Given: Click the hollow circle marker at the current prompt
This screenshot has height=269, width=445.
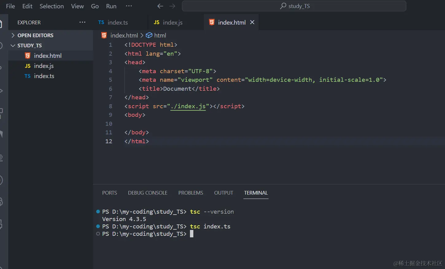Looking at the screenshot, I should point(98,234).
